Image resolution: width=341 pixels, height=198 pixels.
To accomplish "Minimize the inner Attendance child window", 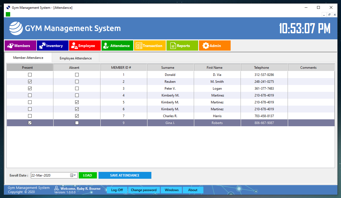I will click(324, 15).
